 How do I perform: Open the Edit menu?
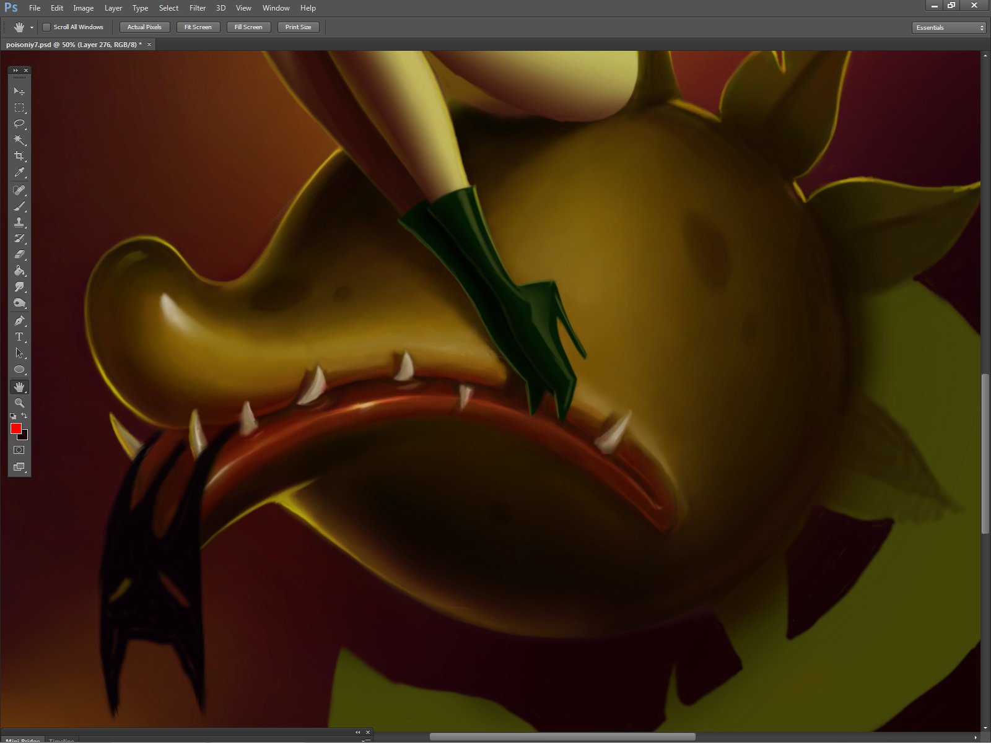[57, 8]
